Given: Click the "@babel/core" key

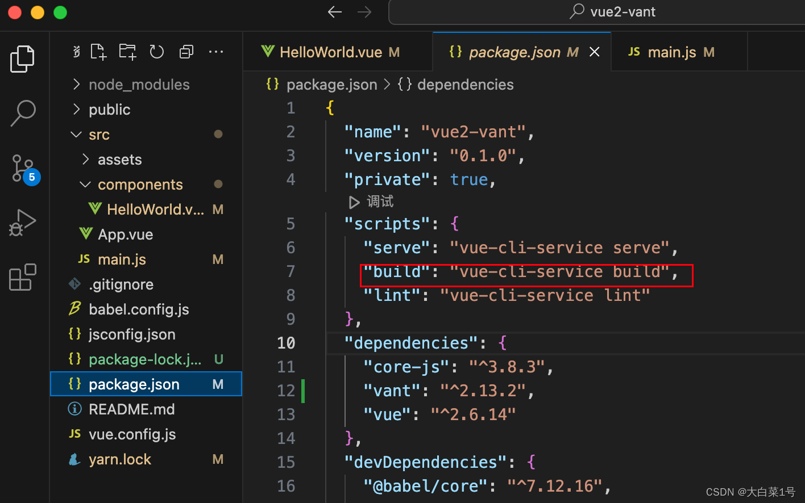Looking at the screenshot, I should point(426,486).
